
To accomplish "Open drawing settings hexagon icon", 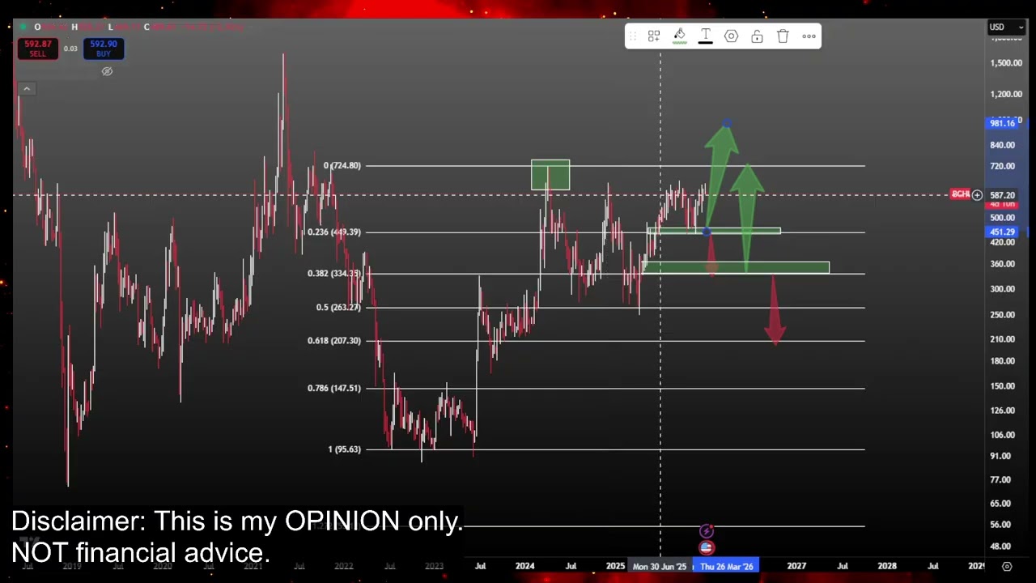I will pos(732,36).
